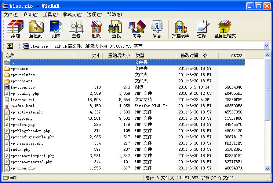Sort by 修改时间 column header
The image size is (273, 183).
click(x=197, y=56)
